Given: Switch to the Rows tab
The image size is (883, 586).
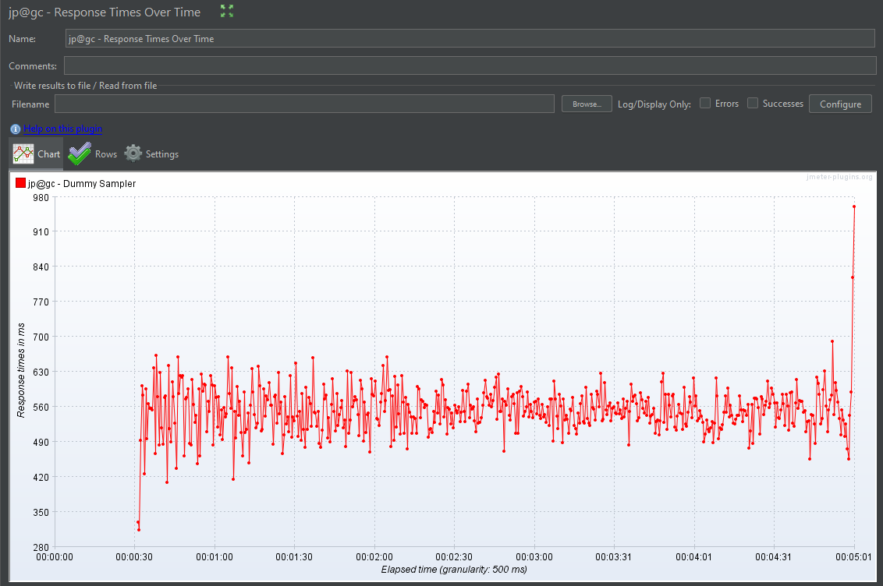Looking at the screenshot, I should point(92,154).
